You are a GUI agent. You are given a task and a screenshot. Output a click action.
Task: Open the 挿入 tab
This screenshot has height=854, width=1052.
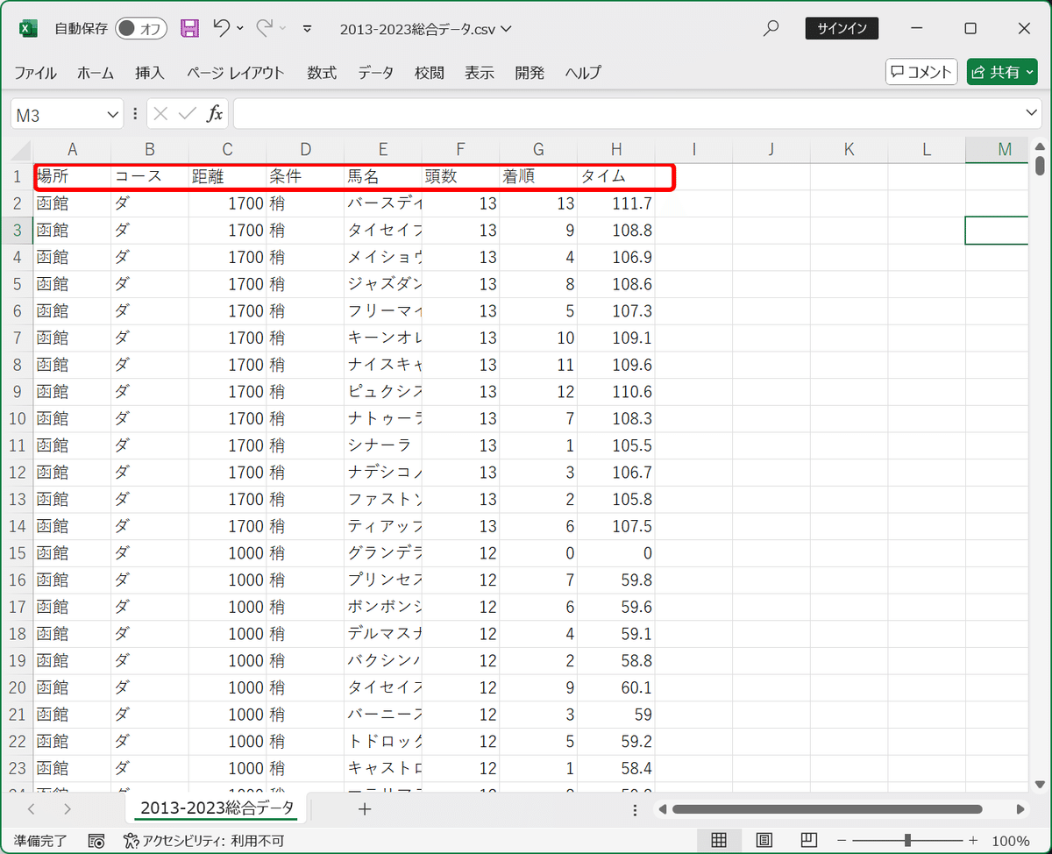(150, 73)
